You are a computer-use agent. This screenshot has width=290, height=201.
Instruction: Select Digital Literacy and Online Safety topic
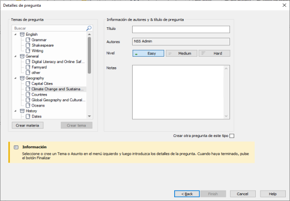pos(58,61)
